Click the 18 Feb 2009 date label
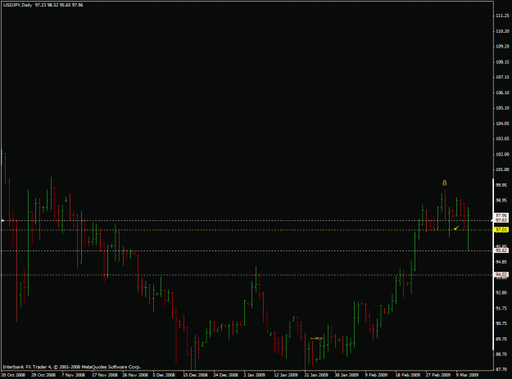Screen dimensions: 512x379 click(408, 375)
